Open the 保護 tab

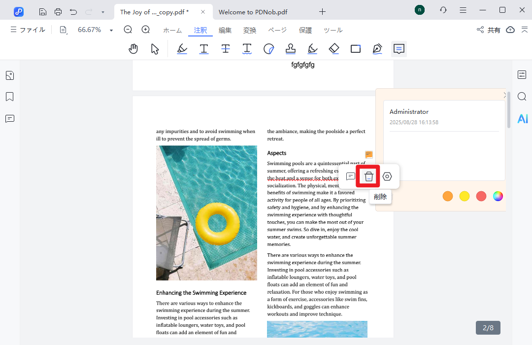tap(305, 30)
